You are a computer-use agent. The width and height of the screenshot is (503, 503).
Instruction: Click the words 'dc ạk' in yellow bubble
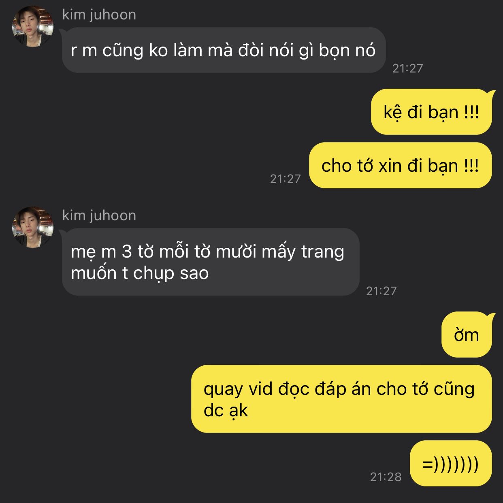[226, 411]
